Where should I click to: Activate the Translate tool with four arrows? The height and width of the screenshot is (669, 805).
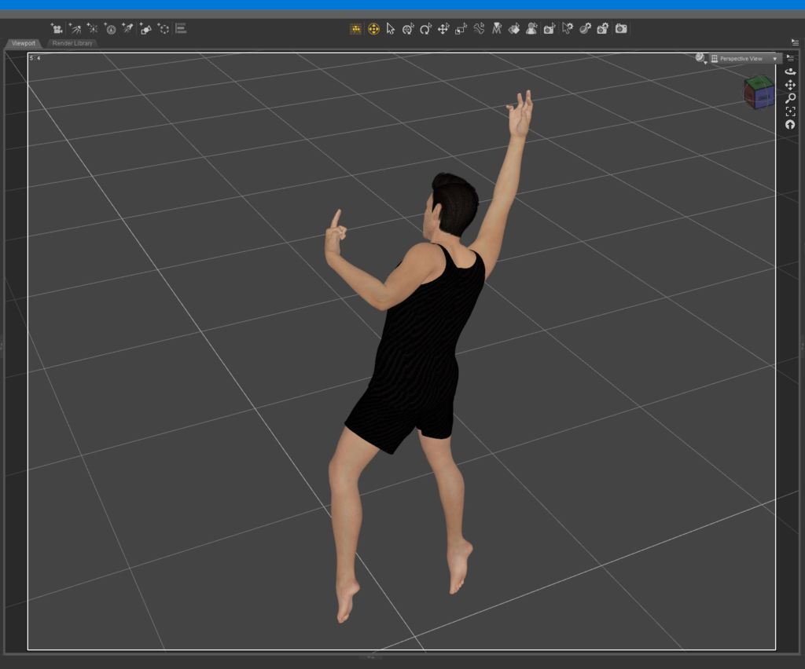tap(443, 29)
